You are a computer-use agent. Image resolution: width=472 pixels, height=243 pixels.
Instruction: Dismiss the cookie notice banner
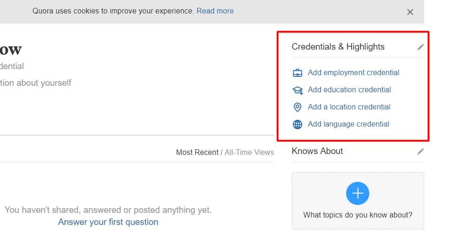(x=410, y=12)
